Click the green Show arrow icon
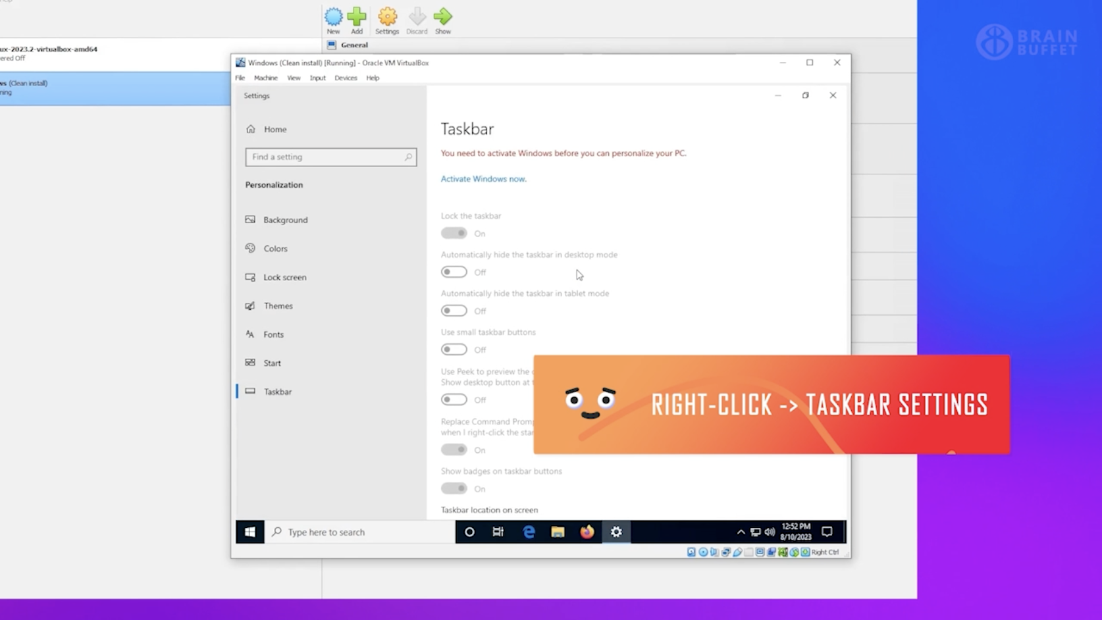The image size is (1102, 620). (x=443, y=18)
